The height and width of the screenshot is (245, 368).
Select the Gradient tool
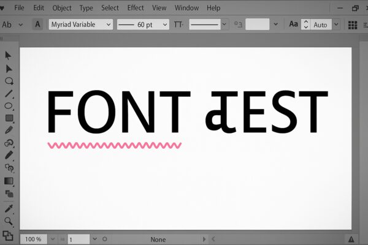pyautogui.click(x=9, y=181)
